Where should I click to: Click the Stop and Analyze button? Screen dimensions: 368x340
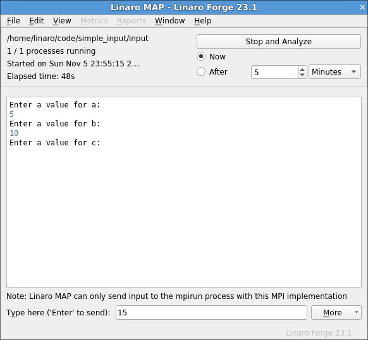pyautogui.click(x=279, y=42)
